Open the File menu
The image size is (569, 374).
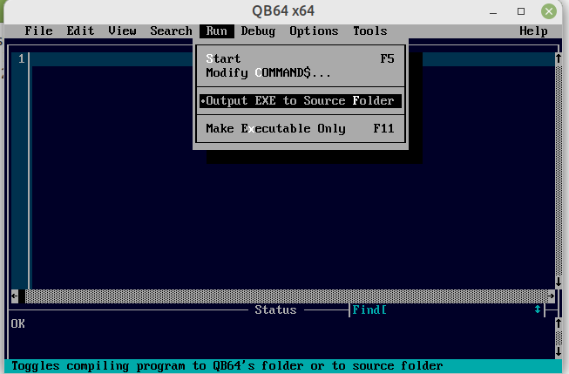point(38,31)
